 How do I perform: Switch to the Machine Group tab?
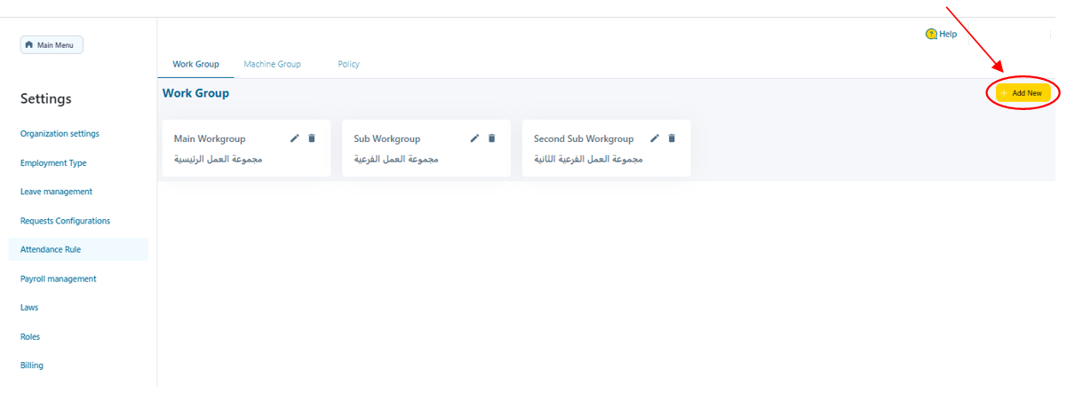tap(272, 65)
